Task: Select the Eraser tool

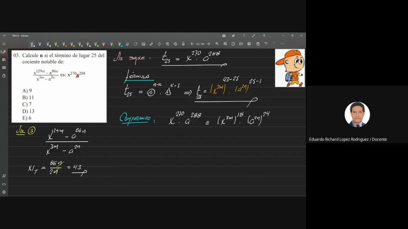Action: click(x=127, y=44)
